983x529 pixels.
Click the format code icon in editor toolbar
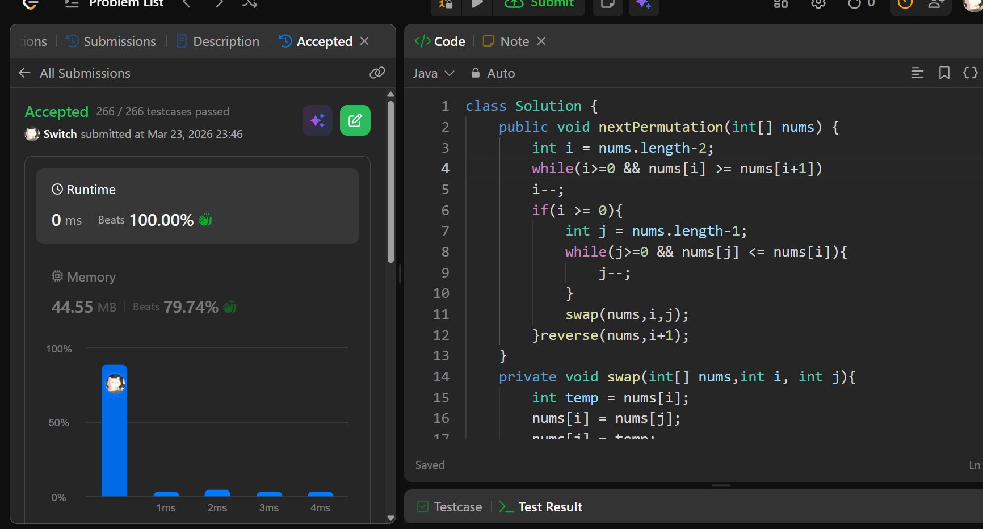pyautogui.click(x=917, y=73)
